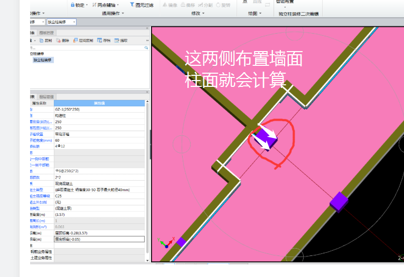The height and width of the screenshot is (277, 404).
Task: Expand the 锁定 dropdown arrow
Action: (x=87, y=5)
